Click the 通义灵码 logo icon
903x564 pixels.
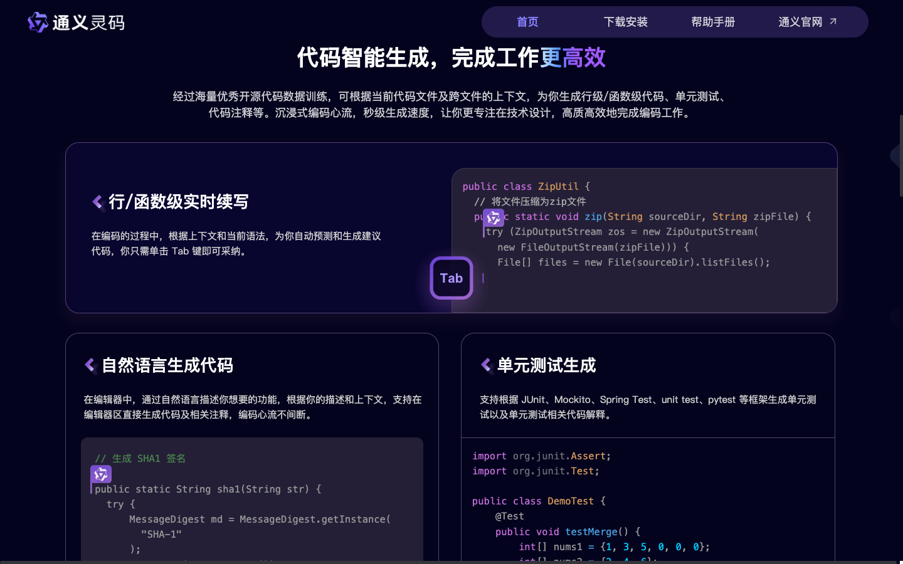click(37, 23)
